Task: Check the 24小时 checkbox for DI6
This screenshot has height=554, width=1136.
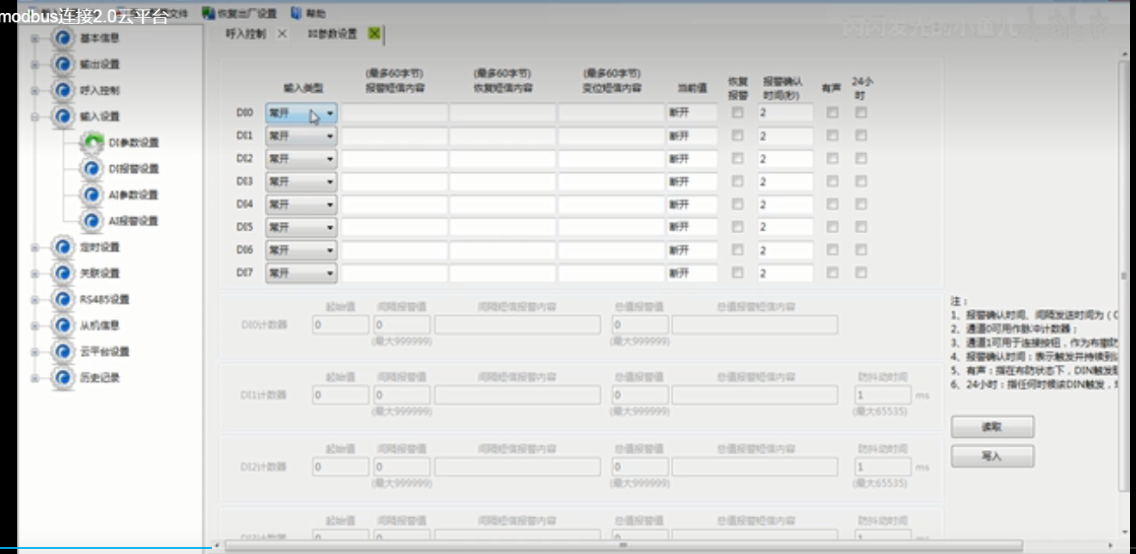Action: (x=861, y=249)
